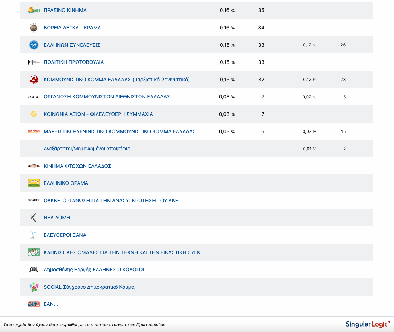Click the ΚΙΝΗΜΑ ΦΤΩΧΩΝ ΕΛΛΑΔΟΣ logo
Image resolution: width=394 pixels, height=332 pixels.
[x=34, y=166]
